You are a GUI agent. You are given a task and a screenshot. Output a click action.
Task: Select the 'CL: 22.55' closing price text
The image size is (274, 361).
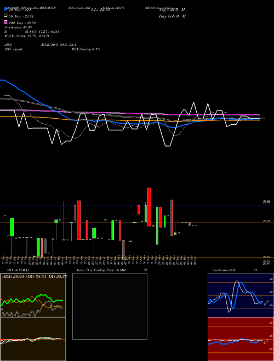click(x=101, y=10)
